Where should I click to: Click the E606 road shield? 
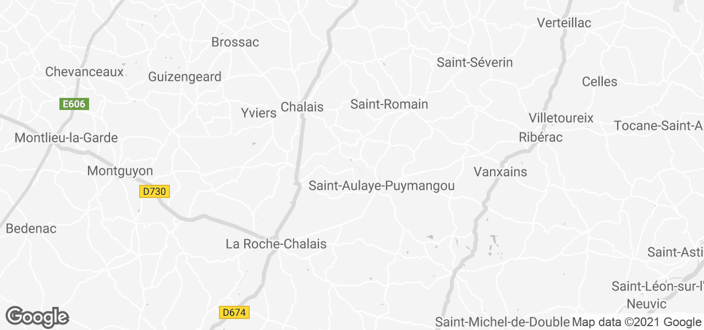tap(74, 104)
